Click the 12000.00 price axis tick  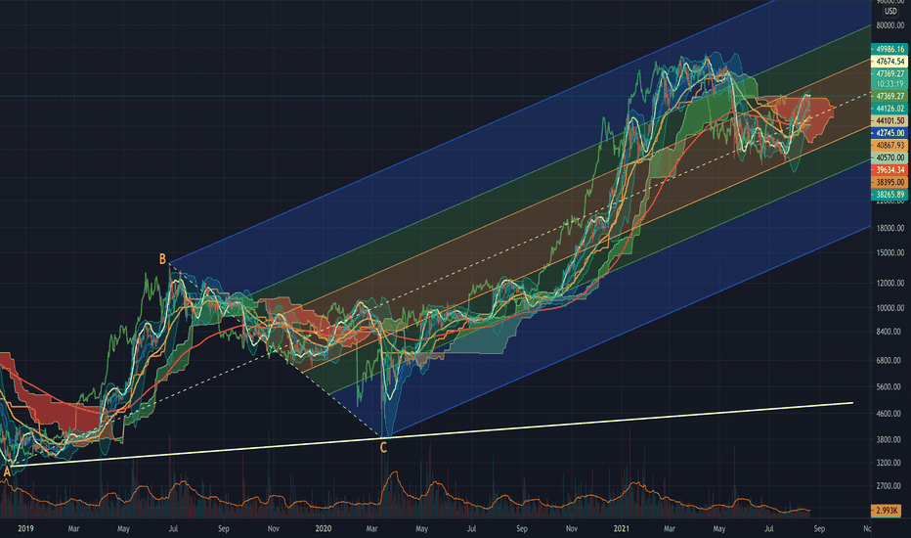(890, 283)
